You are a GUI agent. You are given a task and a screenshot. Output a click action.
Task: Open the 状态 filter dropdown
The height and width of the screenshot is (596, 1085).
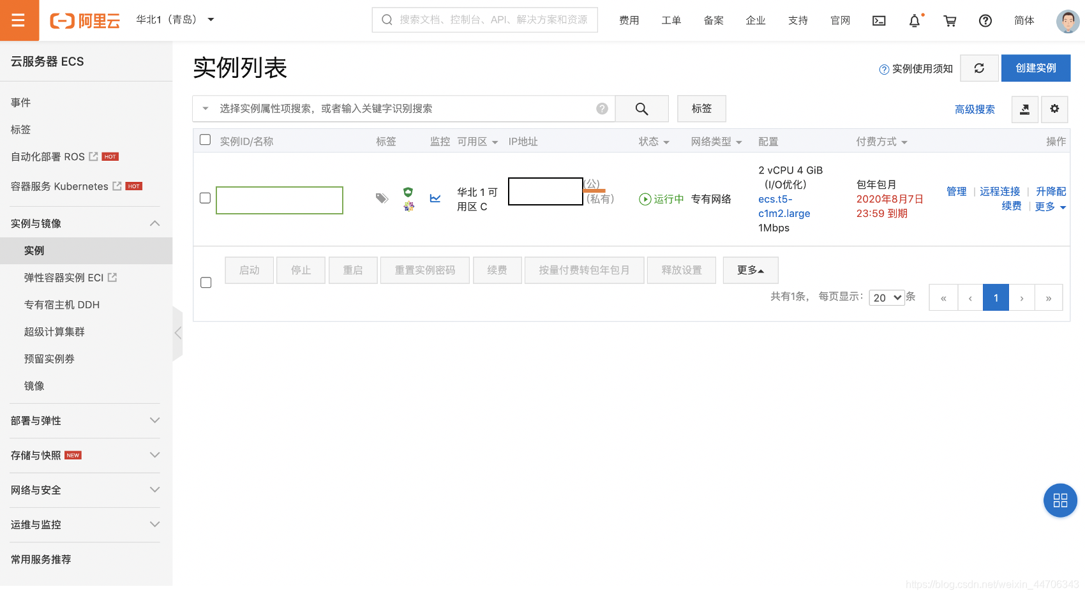pos(654,142)
